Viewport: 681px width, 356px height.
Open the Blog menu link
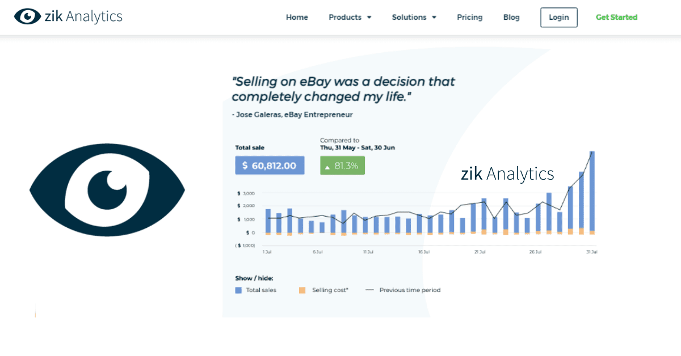click(x=511, y=17)
